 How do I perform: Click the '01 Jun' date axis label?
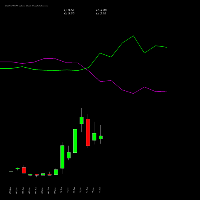click(17, 190)
